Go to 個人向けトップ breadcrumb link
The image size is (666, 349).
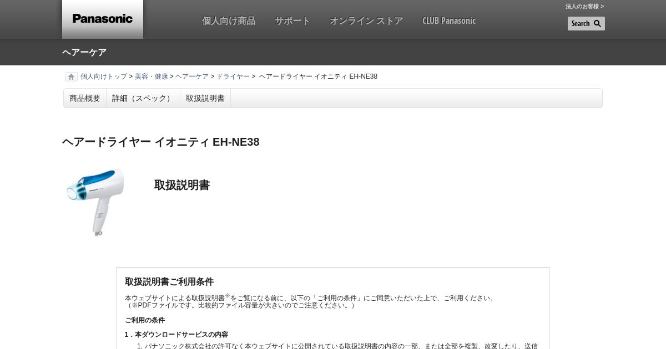coord(104,76)
